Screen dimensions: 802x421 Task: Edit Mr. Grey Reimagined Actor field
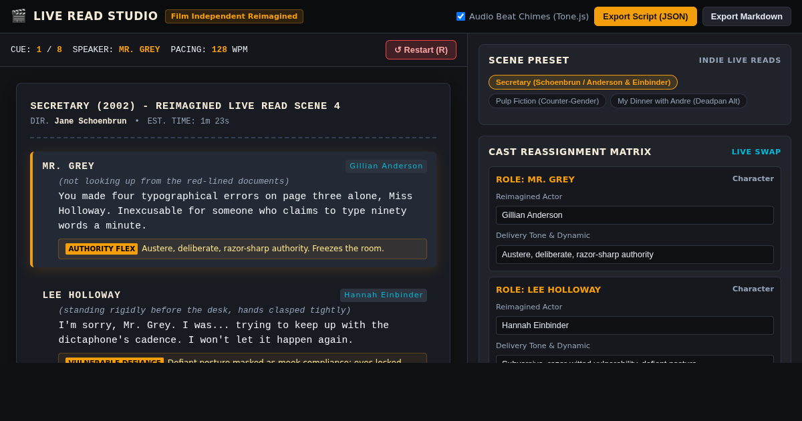[x=635, y=215]
